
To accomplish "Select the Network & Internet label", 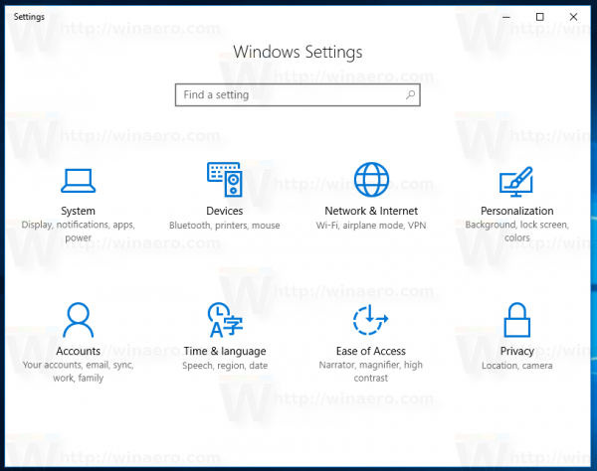I will [x=371, y=211].
